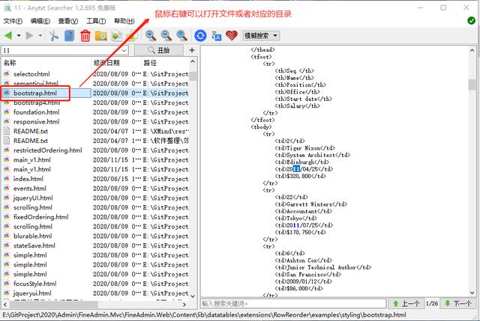Select the events.html file row
Viewport: 480px width, 321px height.
pos(95,189)
